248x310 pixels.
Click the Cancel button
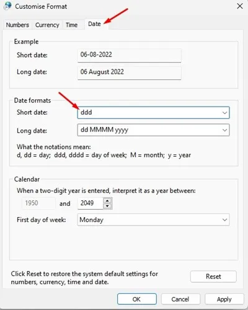pos(180,299)
